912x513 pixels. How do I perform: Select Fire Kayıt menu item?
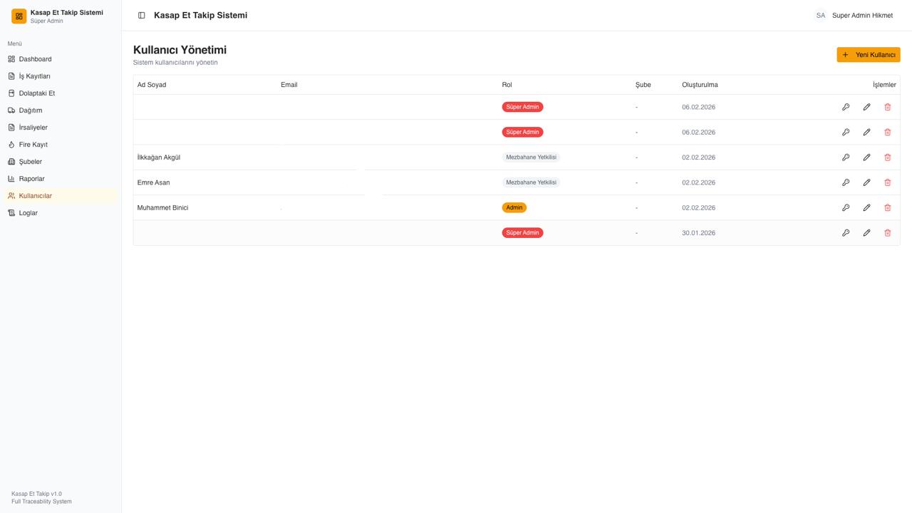(x=33, y=145)
